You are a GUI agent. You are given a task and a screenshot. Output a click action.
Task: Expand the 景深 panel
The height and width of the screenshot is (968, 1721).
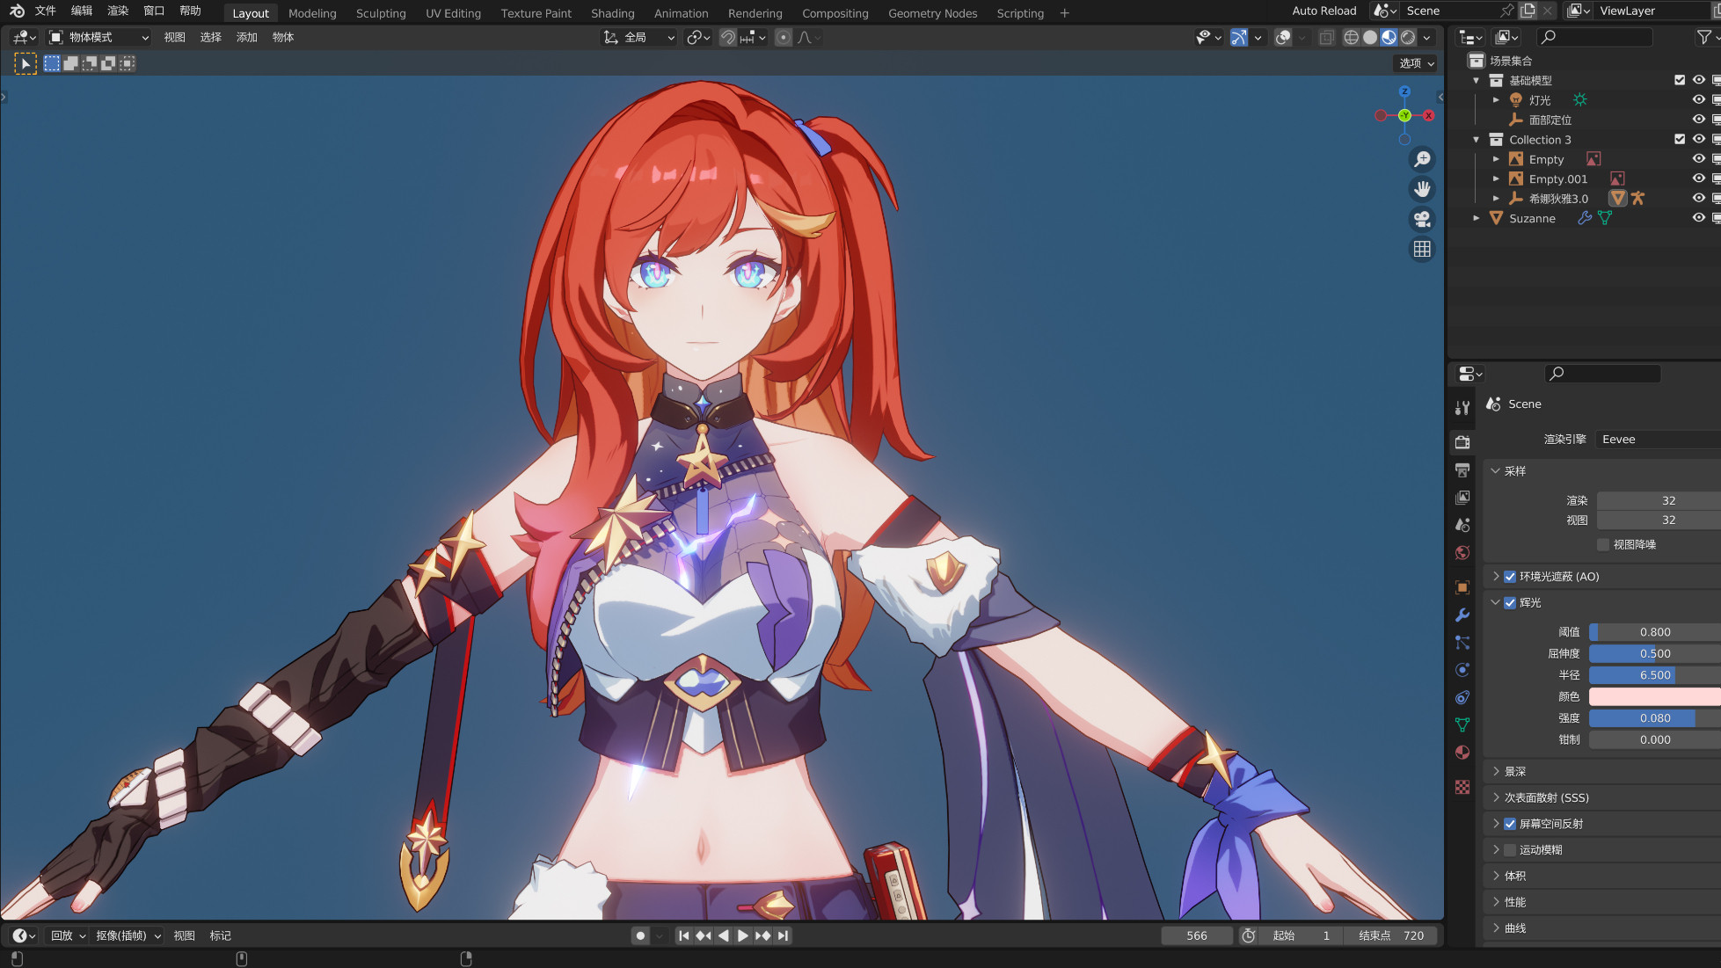(x=1514, y=771)
